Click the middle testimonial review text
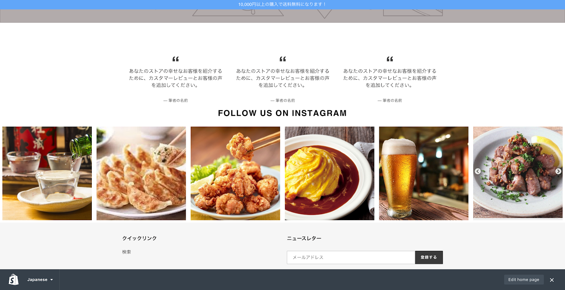The image size is (565, 290). pos(282,78)
